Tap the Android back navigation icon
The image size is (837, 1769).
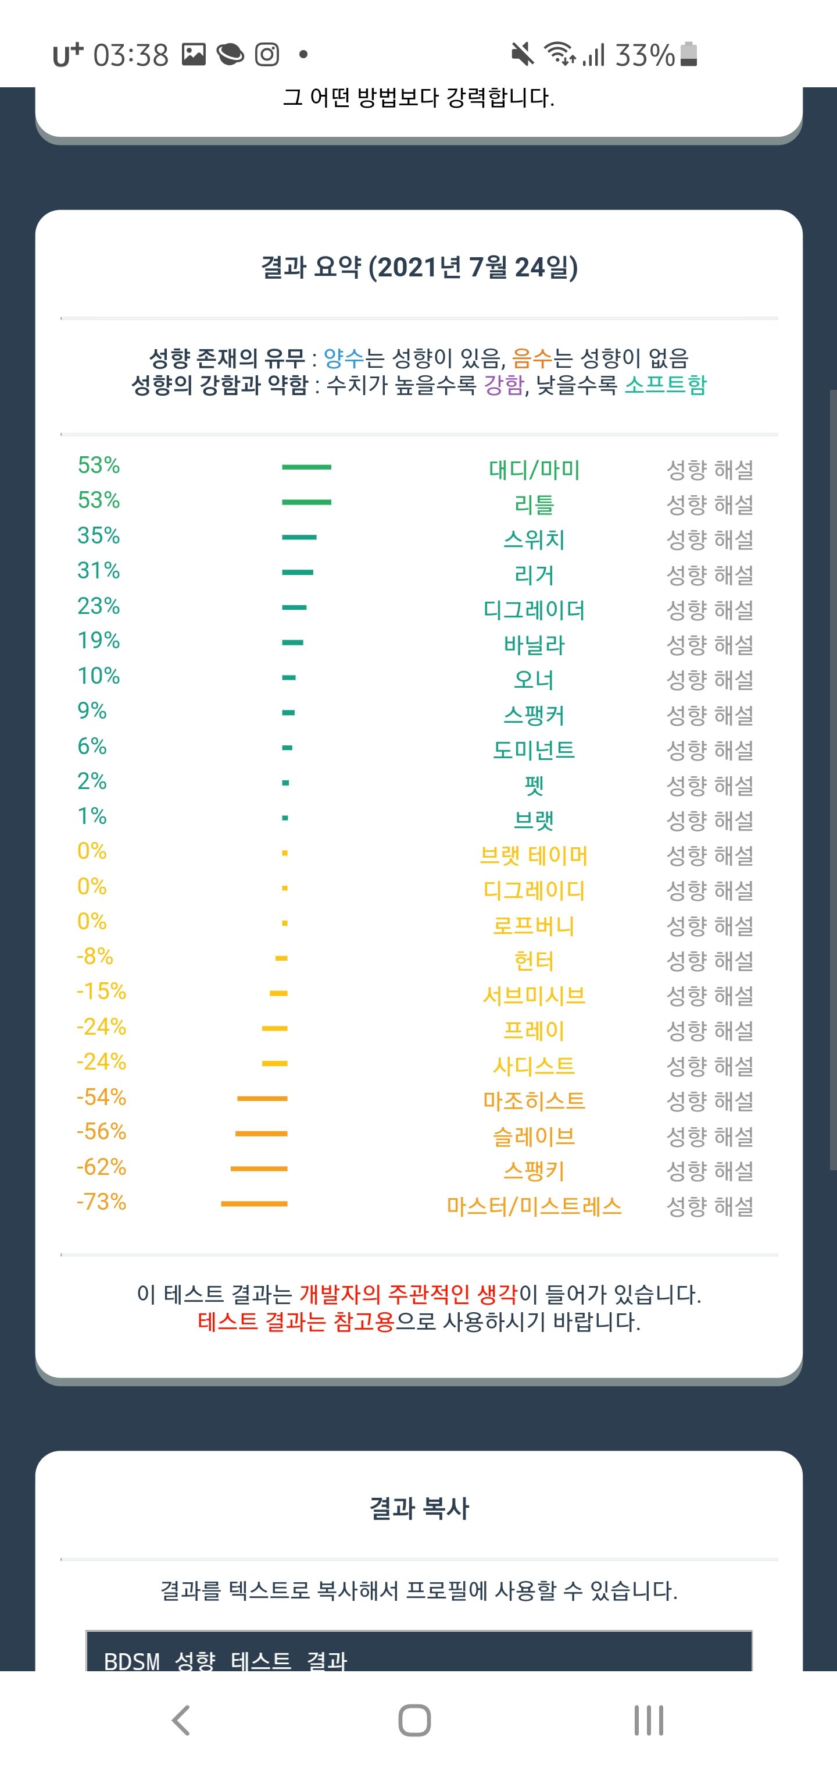point(181,1720)
